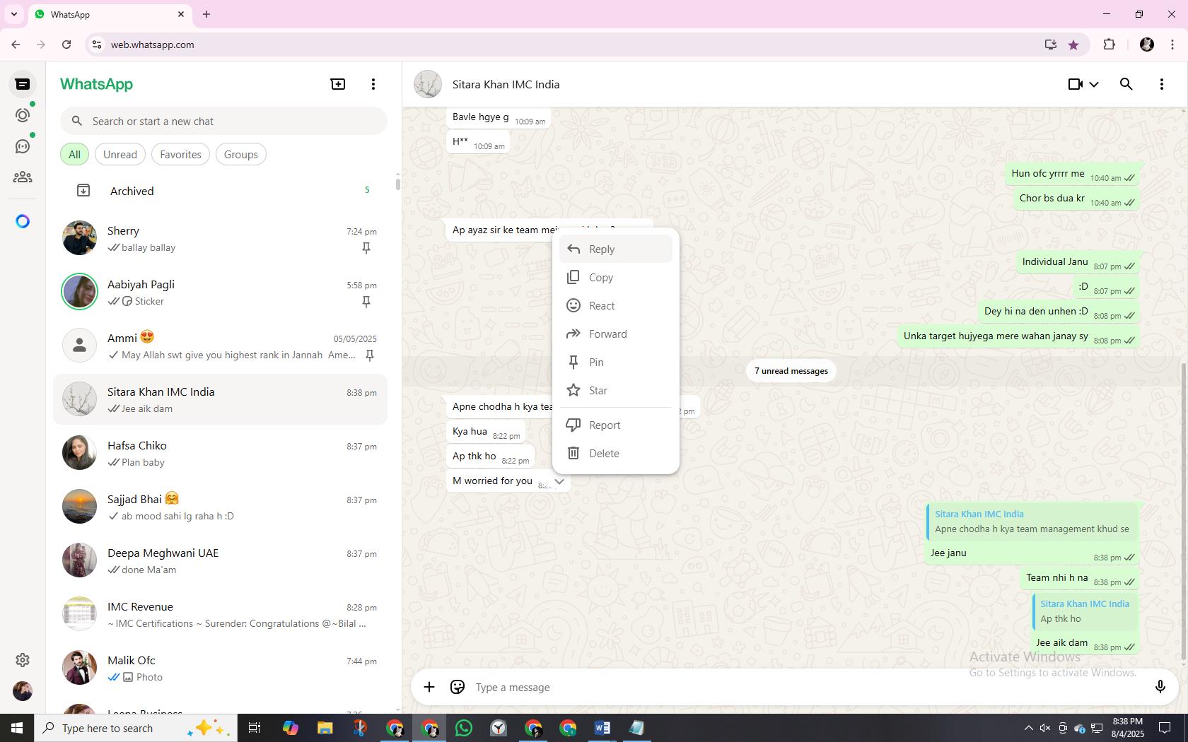Open Aabiyah Pagli chat

click(x=221, y=293)
